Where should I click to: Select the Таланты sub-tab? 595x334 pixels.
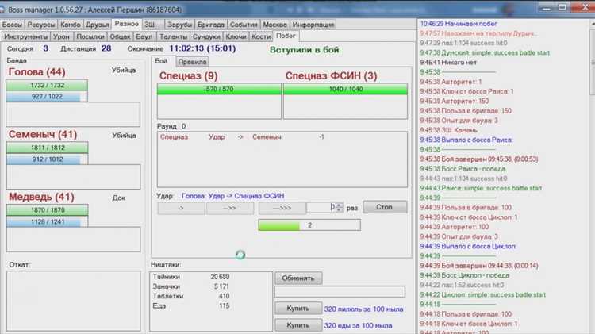(x=173, y=36)
